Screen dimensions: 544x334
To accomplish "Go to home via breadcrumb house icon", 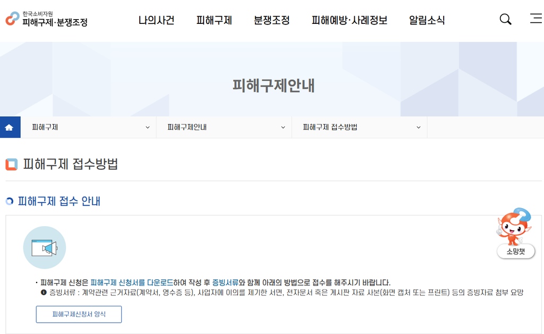I will pos(9,127).
